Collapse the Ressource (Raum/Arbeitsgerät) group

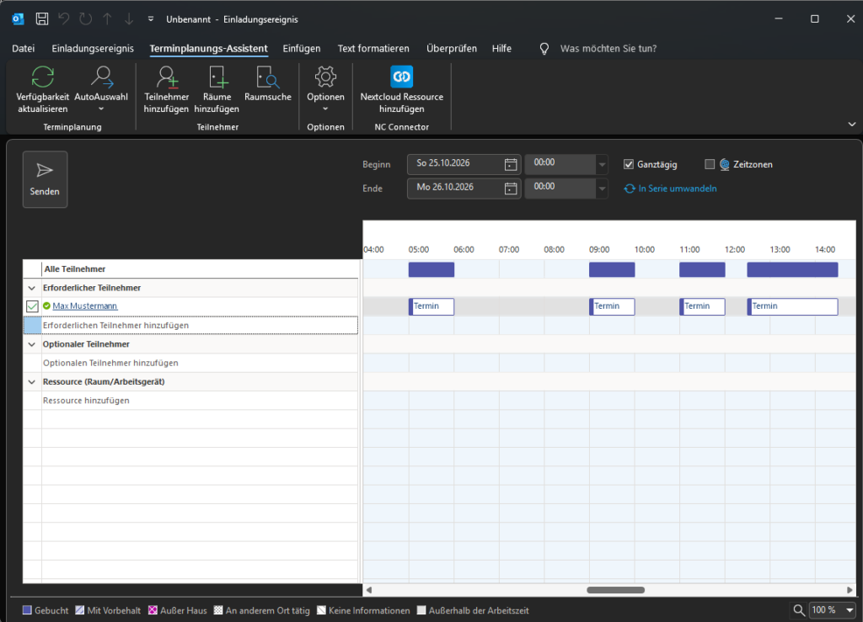coord(32,382)
